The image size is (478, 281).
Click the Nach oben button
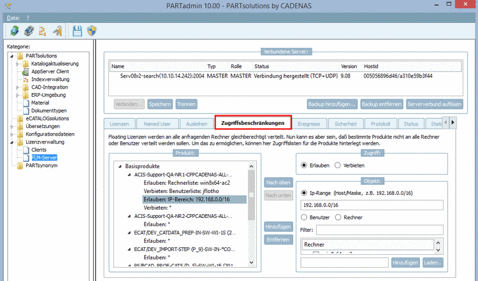tap(279, 183)
